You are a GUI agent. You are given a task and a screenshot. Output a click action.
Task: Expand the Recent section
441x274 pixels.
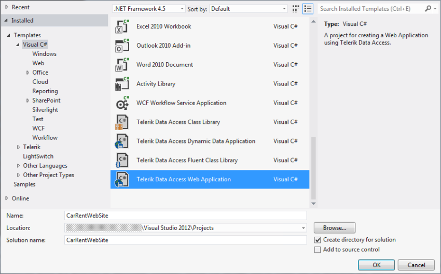6,7
